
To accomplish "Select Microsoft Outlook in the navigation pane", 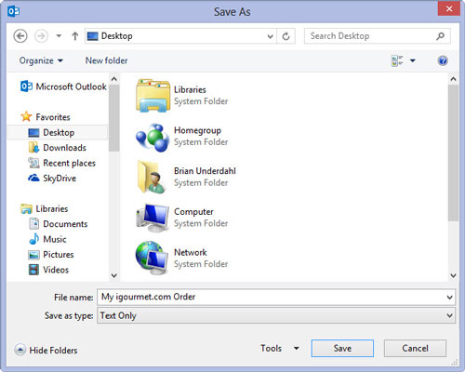I will coord(63,86).
